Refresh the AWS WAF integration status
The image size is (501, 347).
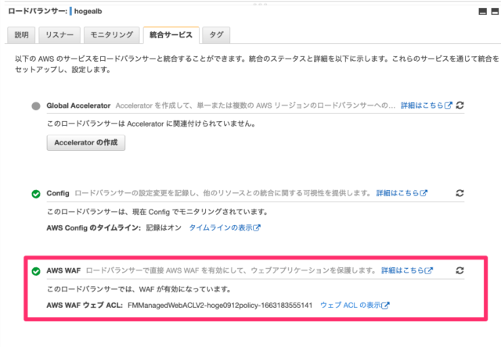coord(460,270)
